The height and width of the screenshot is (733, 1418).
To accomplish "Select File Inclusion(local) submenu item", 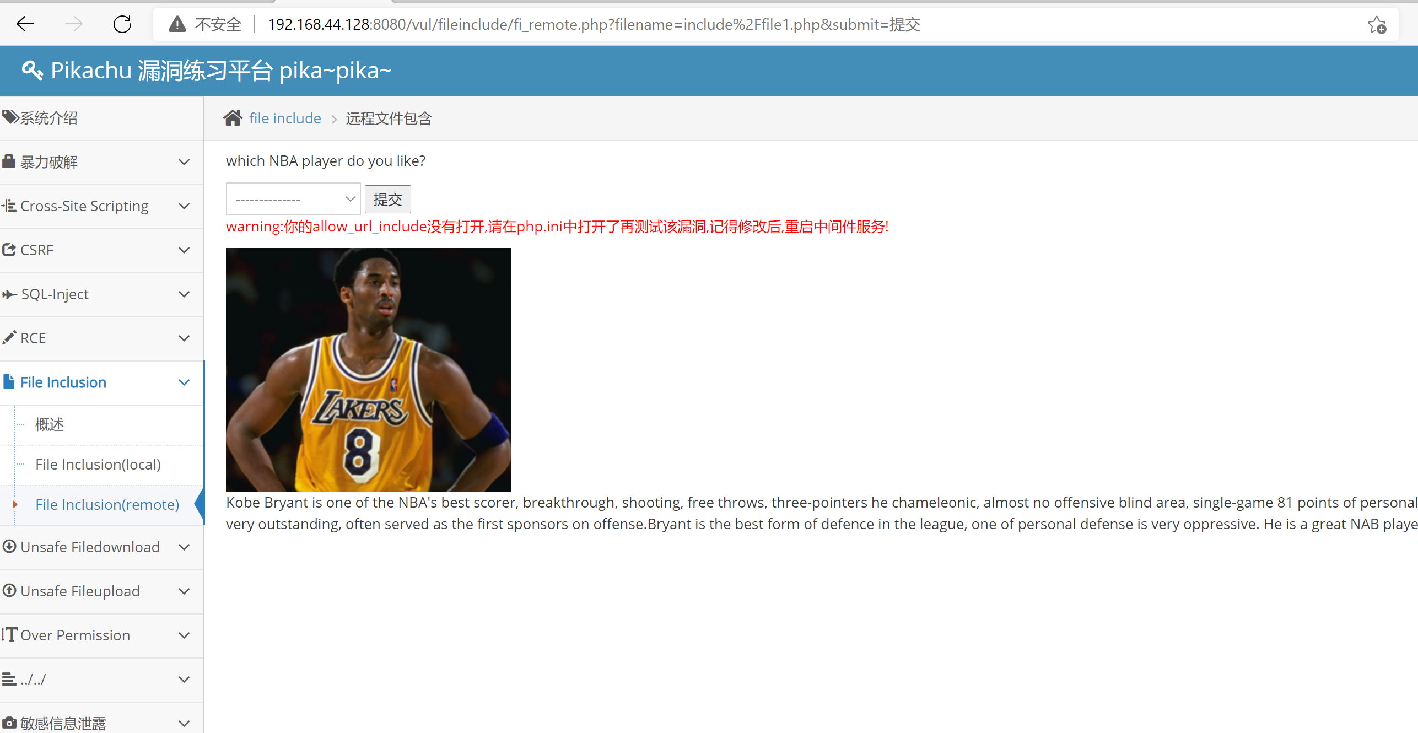I will tap(98, 465).
